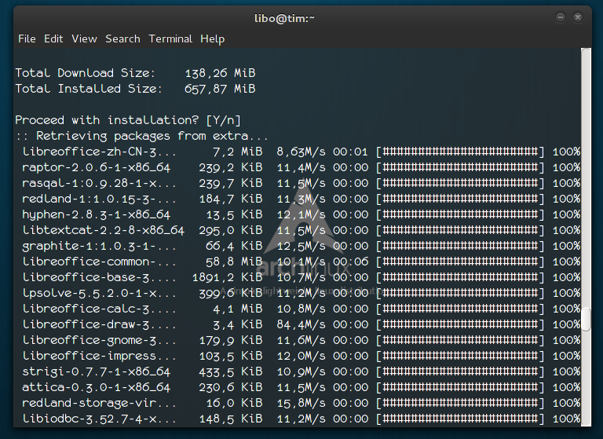The width and height of the screenshot is (603, 439).
Task: Click the libreoffice-calc-3.... package name
Action: [x=99, y=309]
